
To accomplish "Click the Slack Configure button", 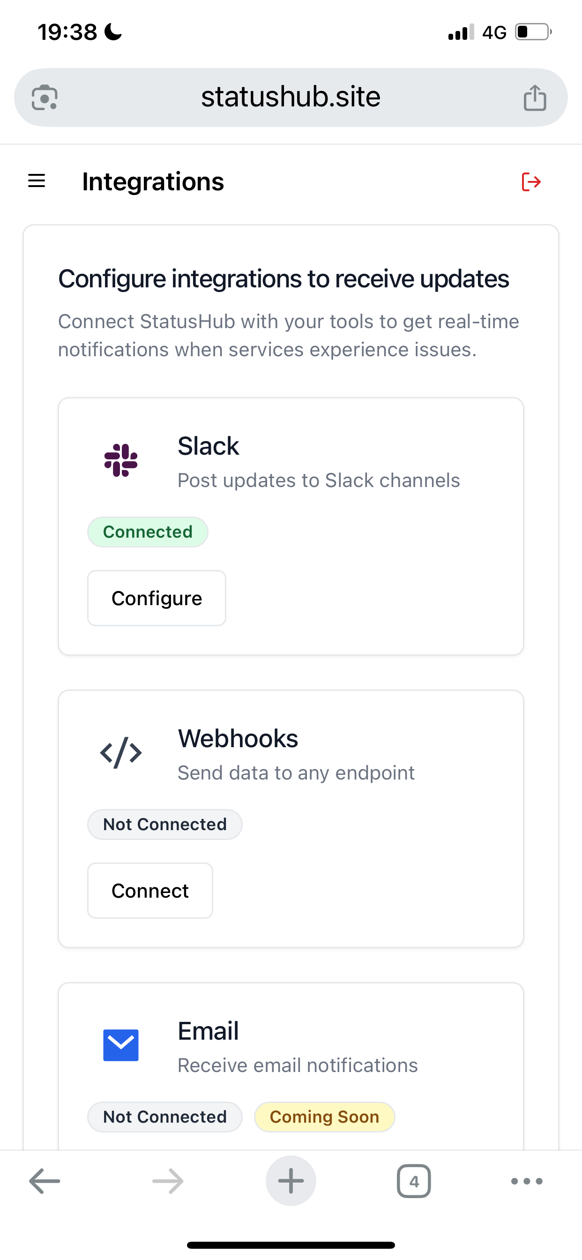I will pyautogui.click(x=157, y=598).
